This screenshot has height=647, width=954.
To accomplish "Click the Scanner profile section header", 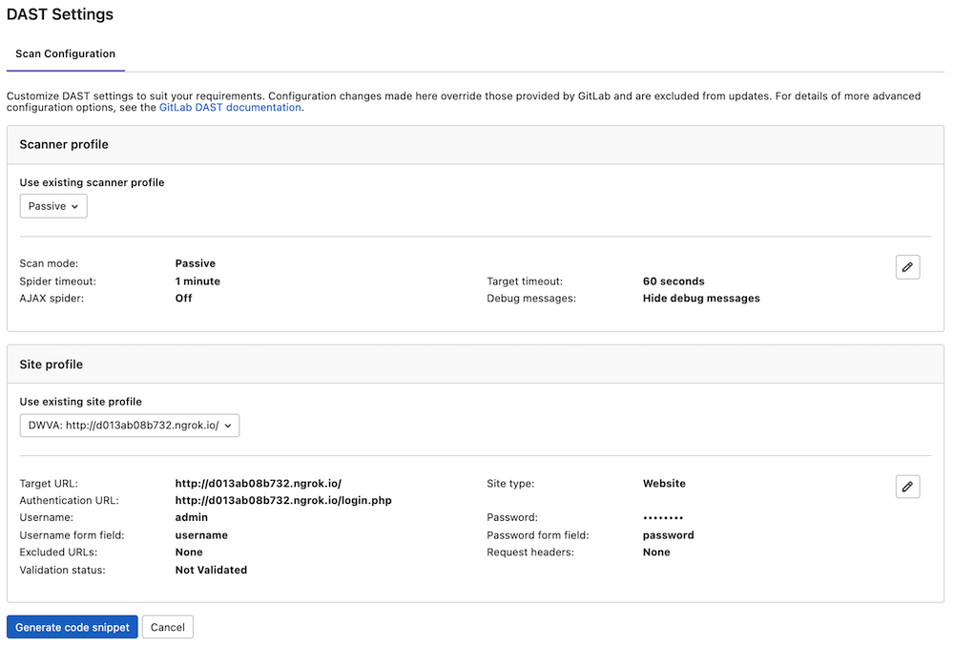I will click(x=64, y=144).
